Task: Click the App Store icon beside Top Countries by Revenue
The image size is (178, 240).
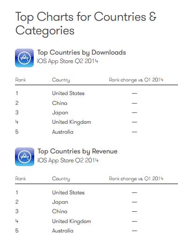Action: 24,157
